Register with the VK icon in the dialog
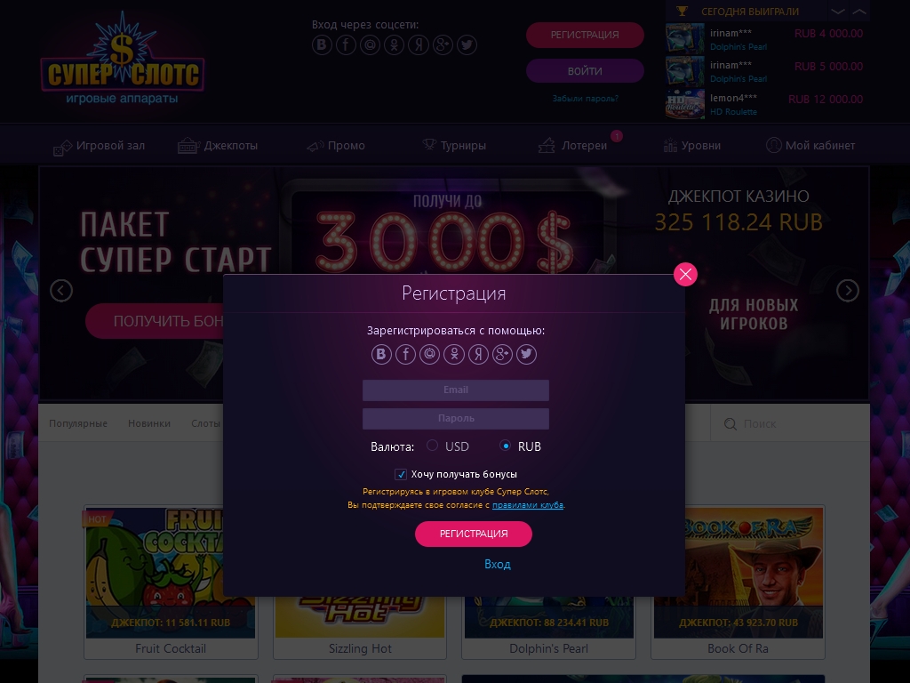This screenshot has height=683, width=910. [x=381, y=354]
